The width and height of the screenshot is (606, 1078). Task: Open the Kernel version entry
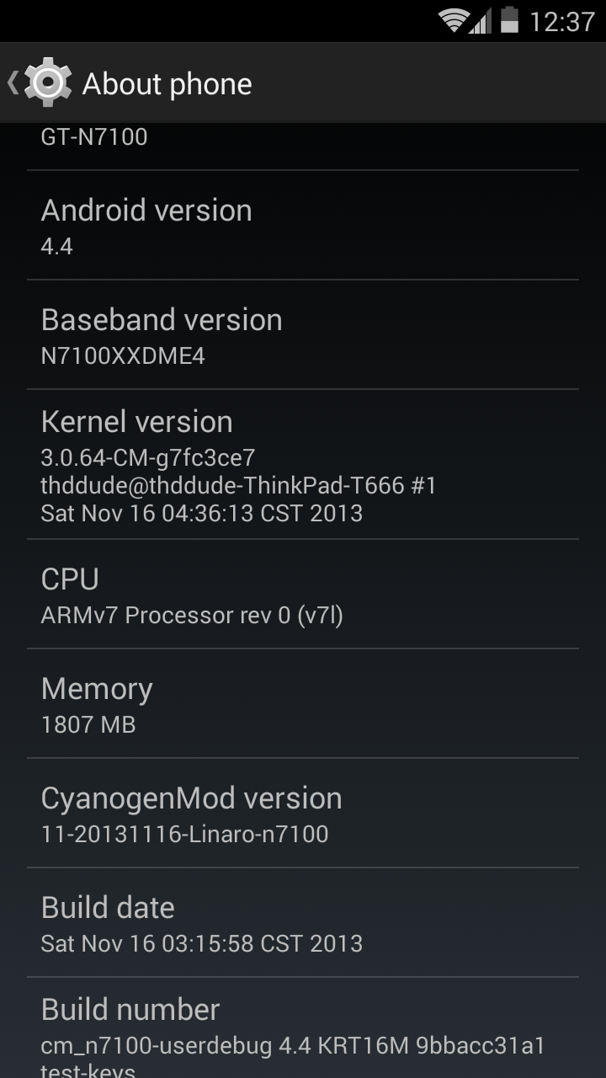click(303, 464)
